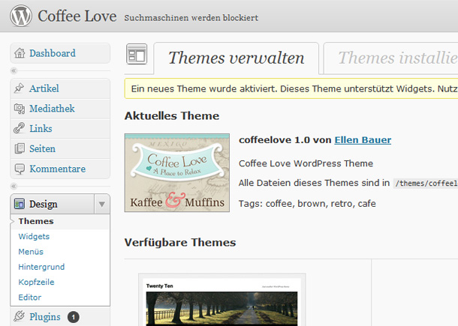Collapse sidebar via arrow above Artikel

click(14, 70)
